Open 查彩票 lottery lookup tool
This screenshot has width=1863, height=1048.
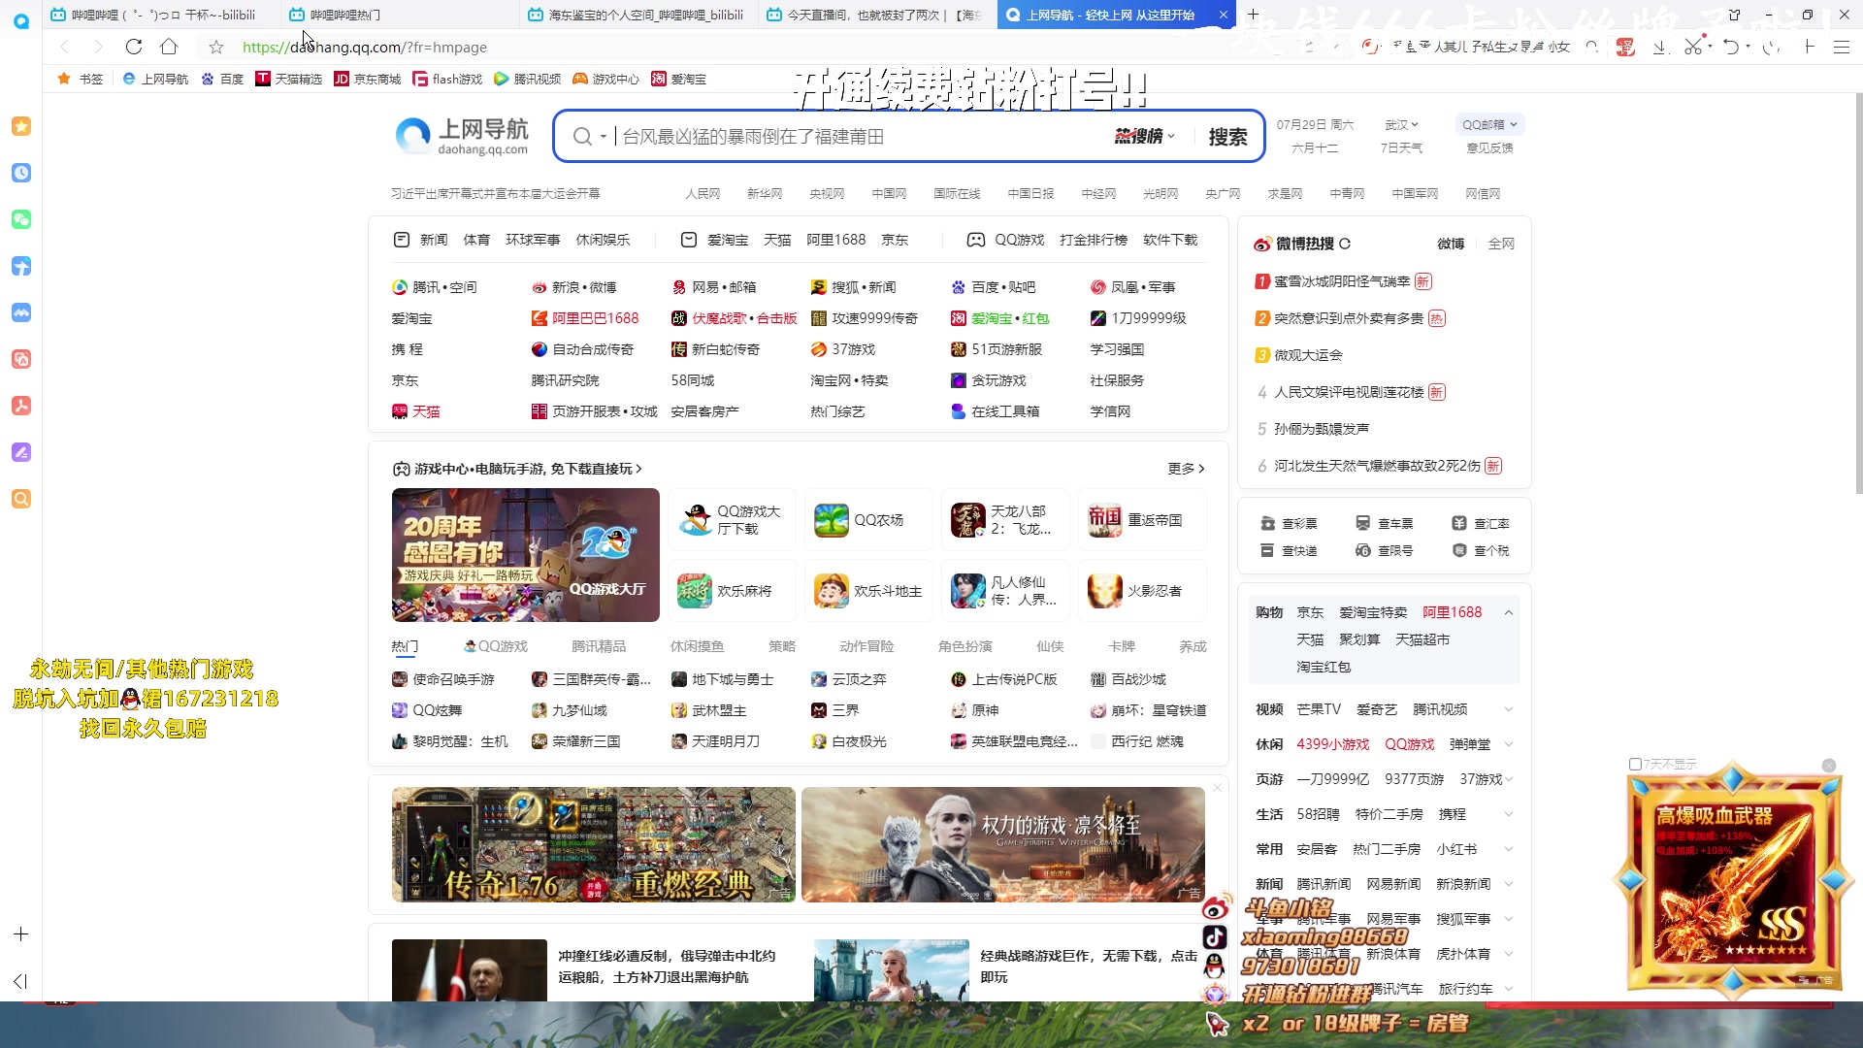(x=1289, y=523)
